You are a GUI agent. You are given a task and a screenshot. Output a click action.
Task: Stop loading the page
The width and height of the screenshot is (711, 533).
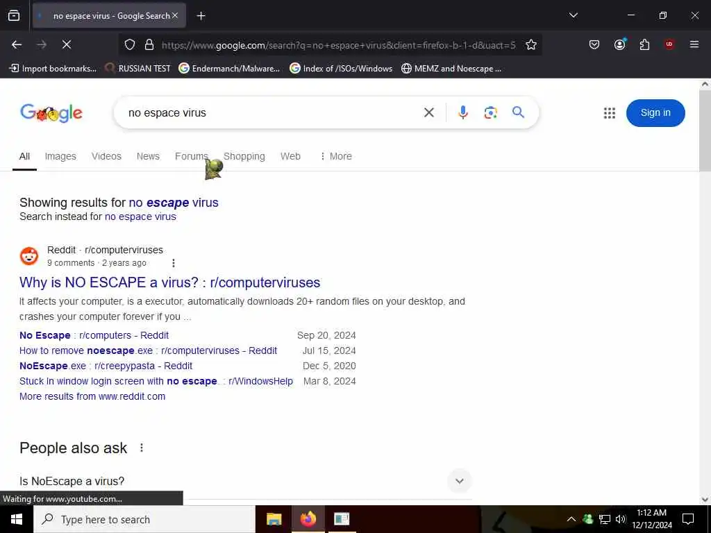(67, 44)
